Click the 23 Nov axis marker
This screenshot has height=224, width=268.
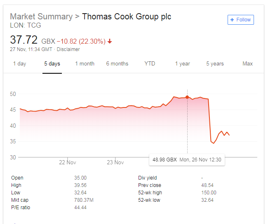click(115, 162)
